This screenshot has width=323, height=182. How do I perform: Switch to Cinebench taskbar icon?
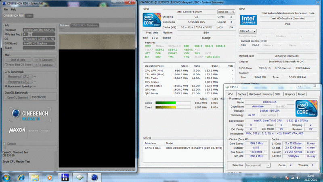pos(94,178)
